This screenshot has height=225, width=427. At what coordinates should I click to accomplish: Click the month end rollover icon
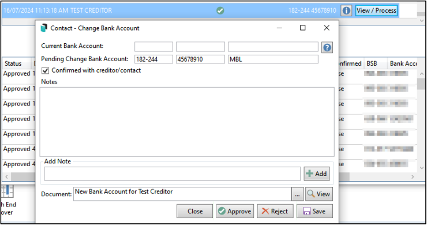7,191
